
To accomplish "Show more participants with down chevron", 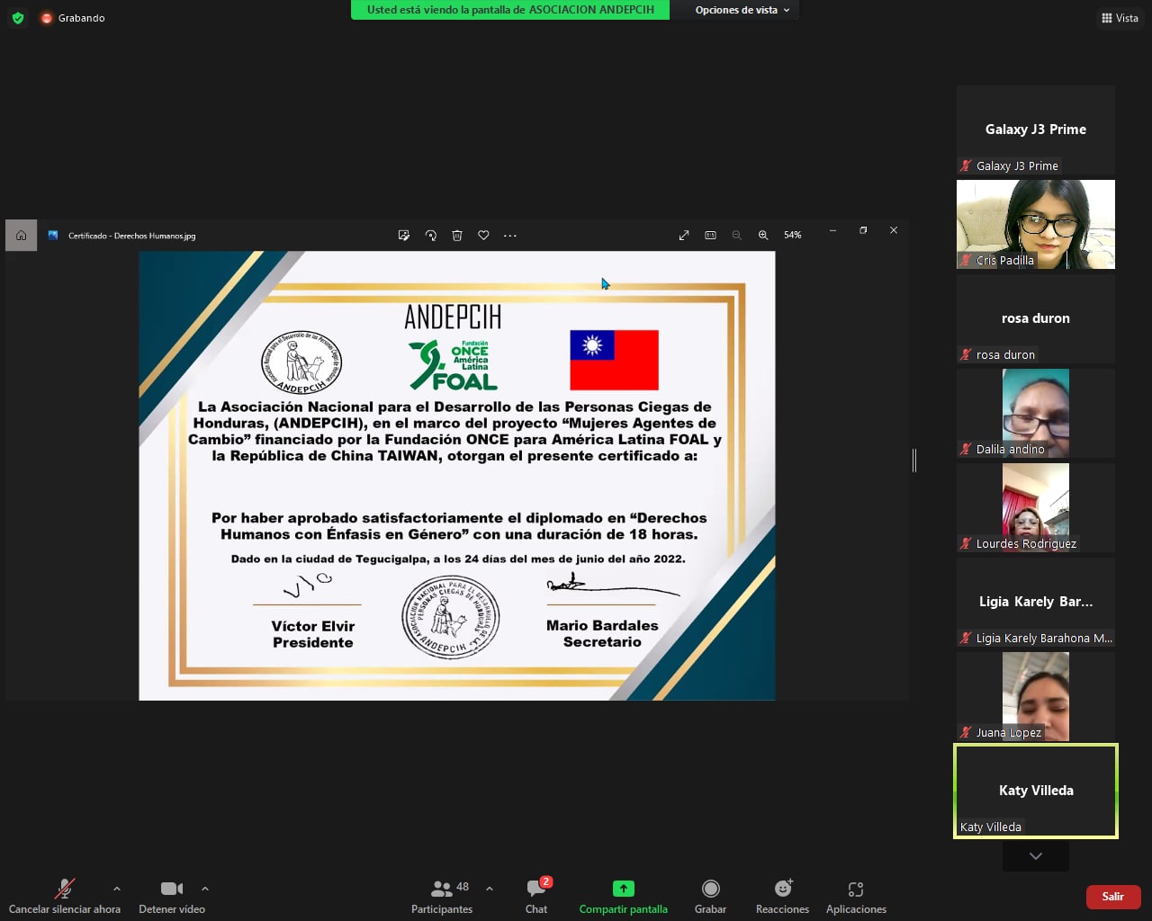I will [x=1036, y=856].
